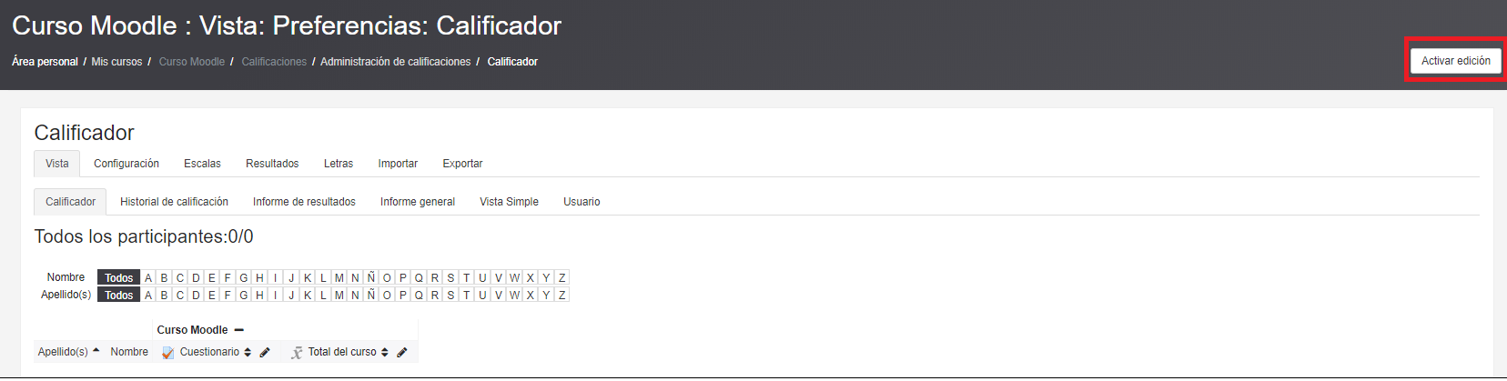The image size is (1507, 381).
Task: Sort by Total del curso column arrows
Action: pyautogui.click(x=385, y=353)
